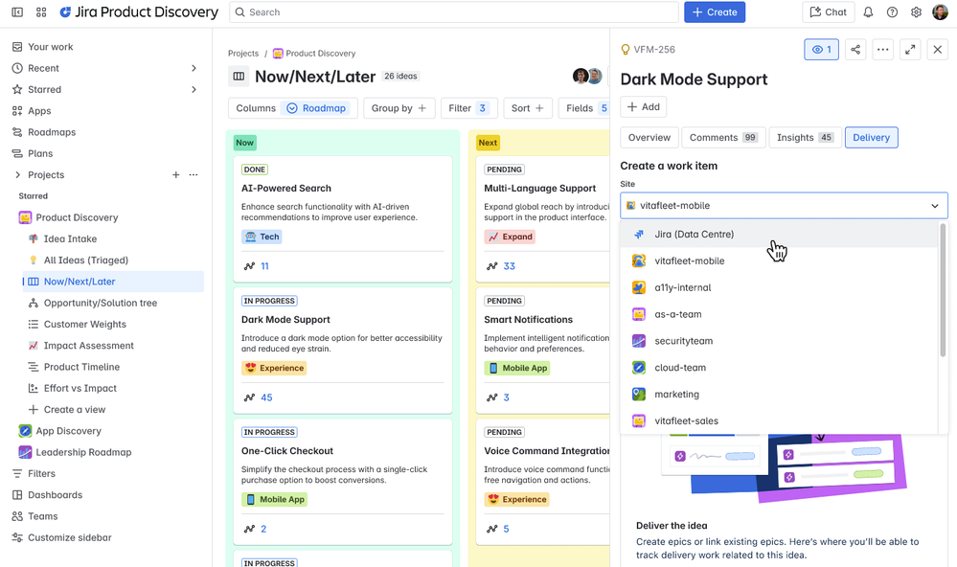This screenshot has height=567, width=957.
Task: Open the help question mark icon
Action: 892,12
